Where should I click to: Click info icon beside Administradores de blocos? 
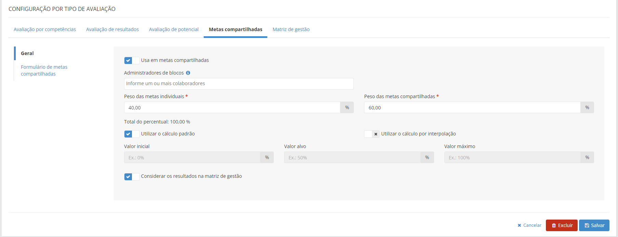pyautogui.click(x=188, y=73)
